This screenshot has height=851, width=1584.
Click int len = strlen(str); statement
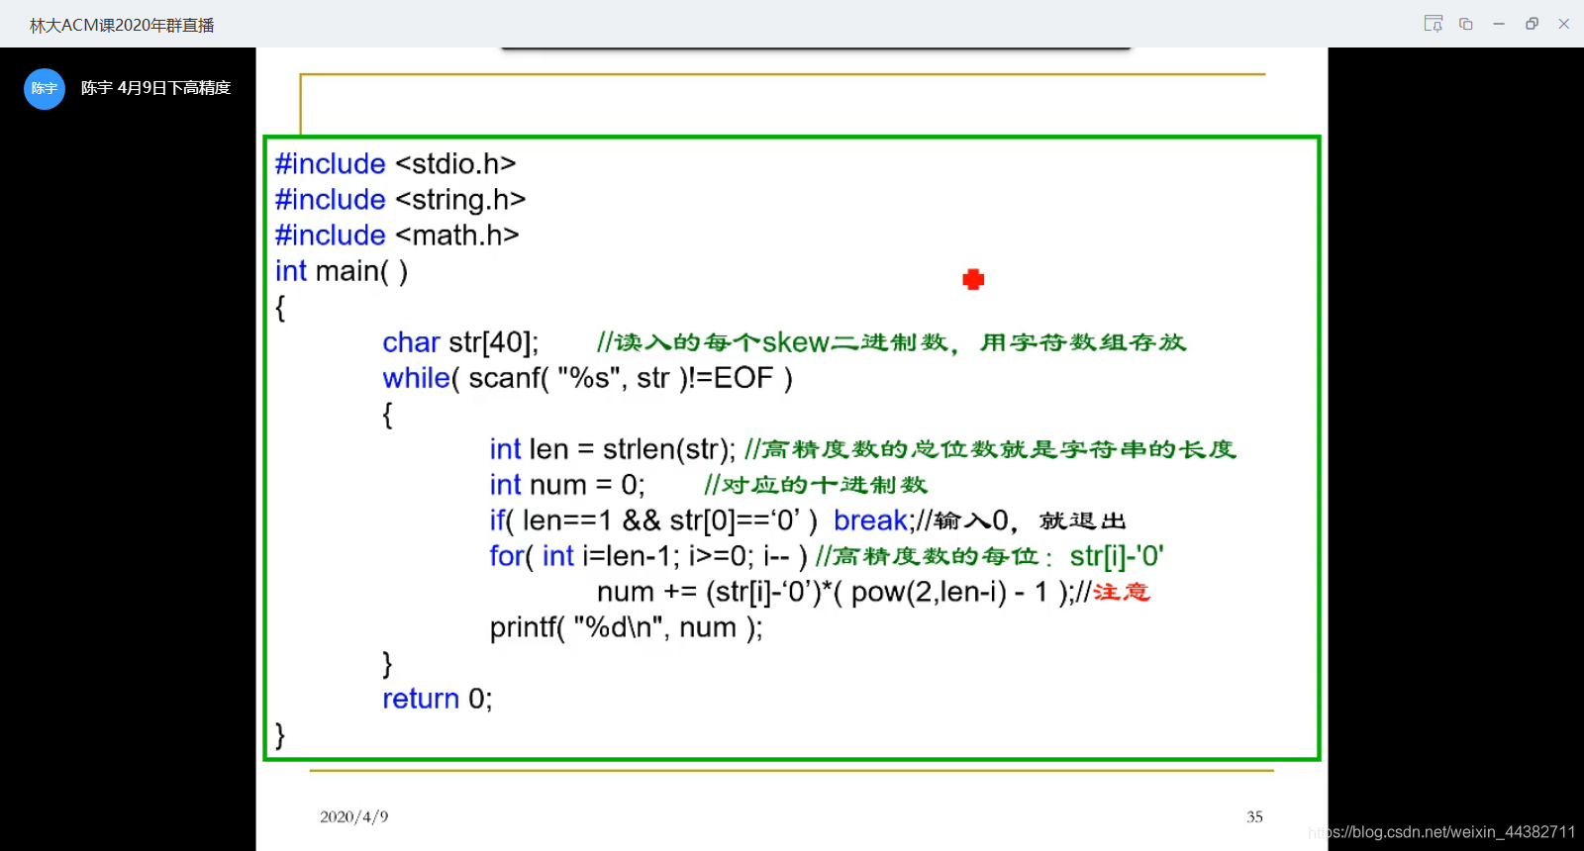(613, 449)
